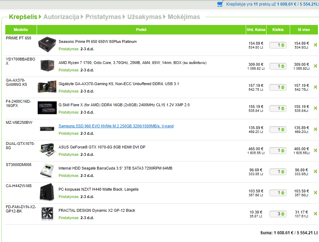The width and height of the screenshot is (319, 242).
Task: Open Seasonic Prime Pt 650 product name
Action: (98, 42)
